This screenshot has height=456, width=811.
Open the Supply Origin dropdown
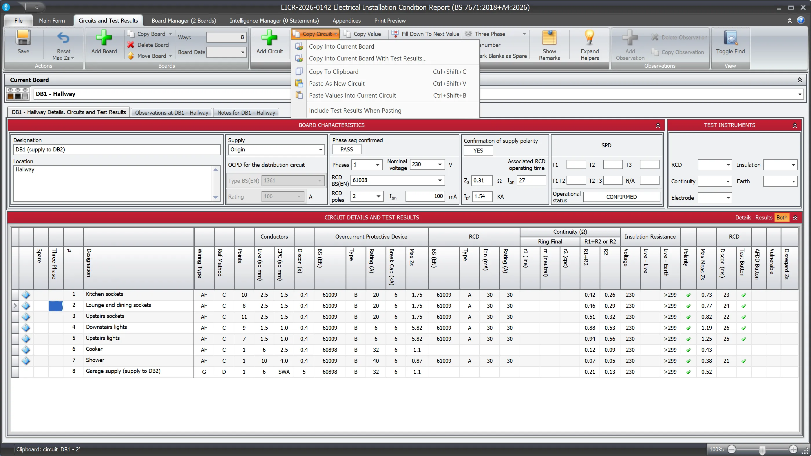click(321, 149)
